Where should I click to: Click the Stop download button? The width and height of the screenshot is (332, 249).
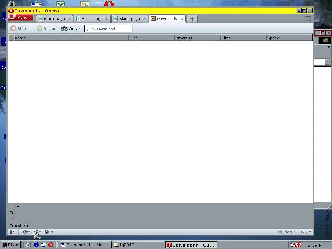pyautogui.click(x=18, y=29)
